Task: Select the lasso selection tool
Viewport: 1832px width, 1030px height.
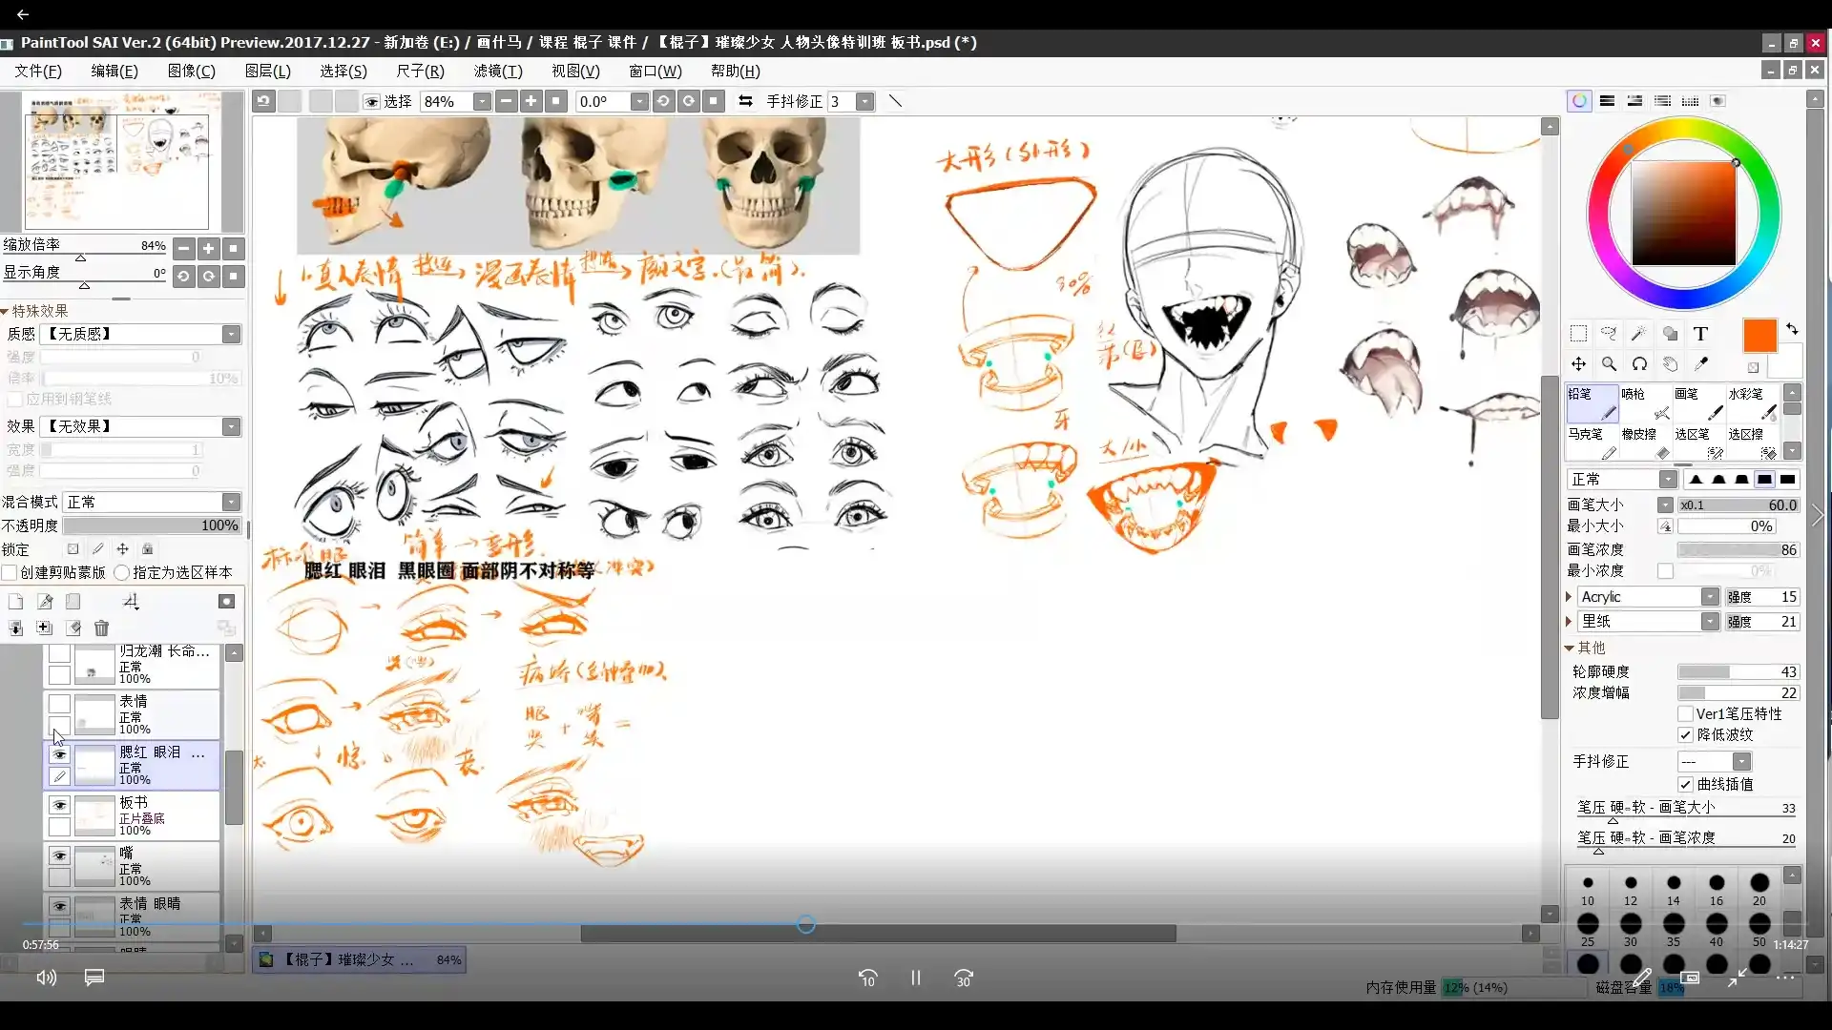Action: (1609, 334)
